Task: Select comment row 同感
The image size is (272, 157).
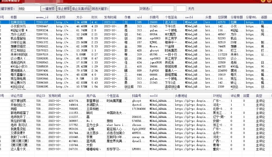Action: coord(136,109)
